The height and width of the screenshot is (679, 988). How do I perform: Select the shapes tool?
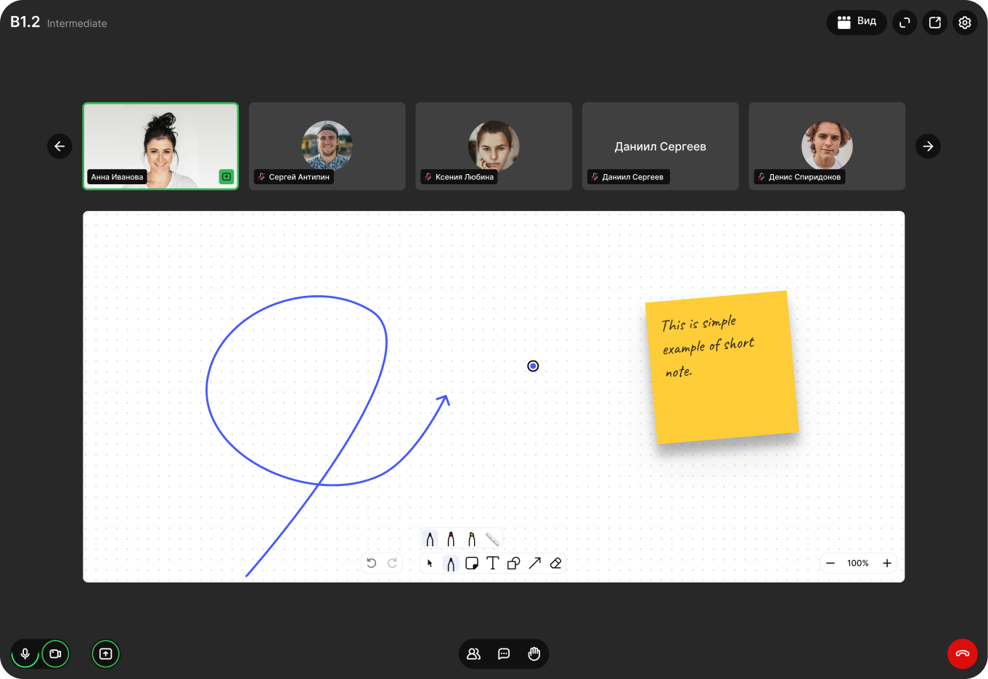pos(514,563)
